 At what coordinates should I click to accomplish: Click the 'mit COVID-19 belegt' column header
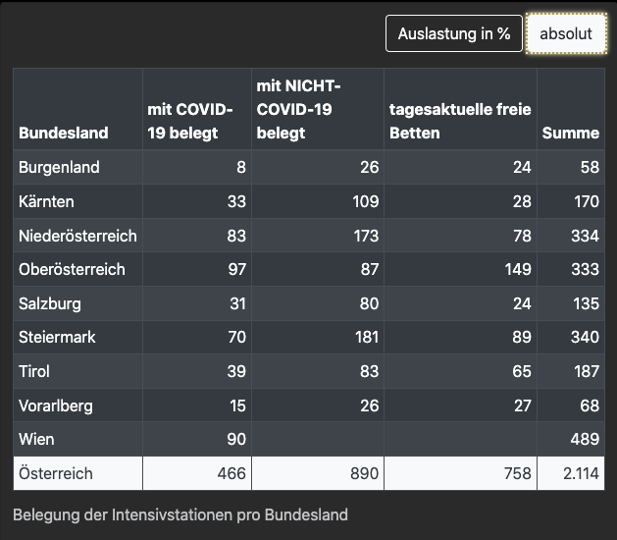pos(190,121)
